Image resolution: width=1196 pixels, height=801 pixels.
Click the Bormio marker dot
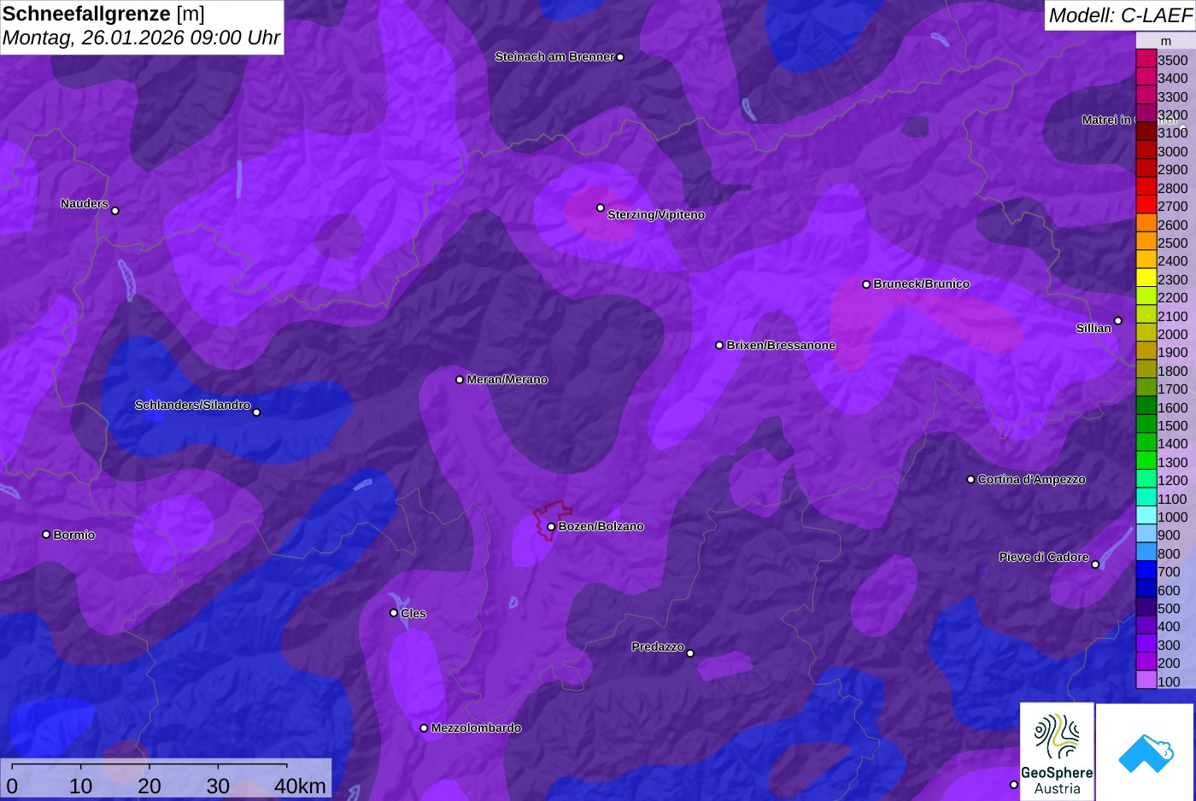pyautogui.click(x=46, y=535)
